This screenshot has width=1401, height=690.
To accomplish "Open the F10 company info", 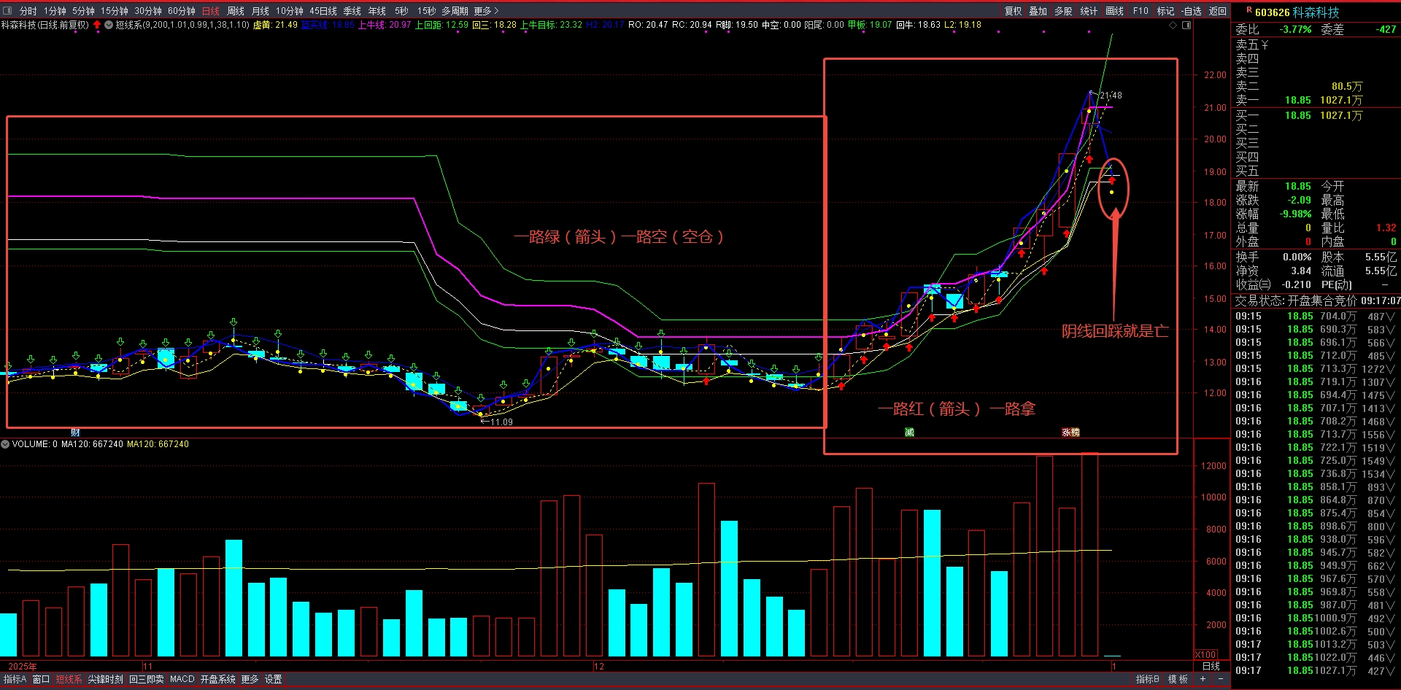I will [1141, 11].
